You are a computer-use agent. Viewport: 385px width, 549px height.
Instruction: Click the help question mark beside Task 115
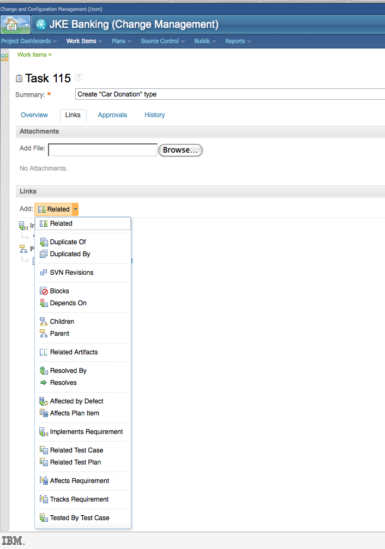click(79, 77)
